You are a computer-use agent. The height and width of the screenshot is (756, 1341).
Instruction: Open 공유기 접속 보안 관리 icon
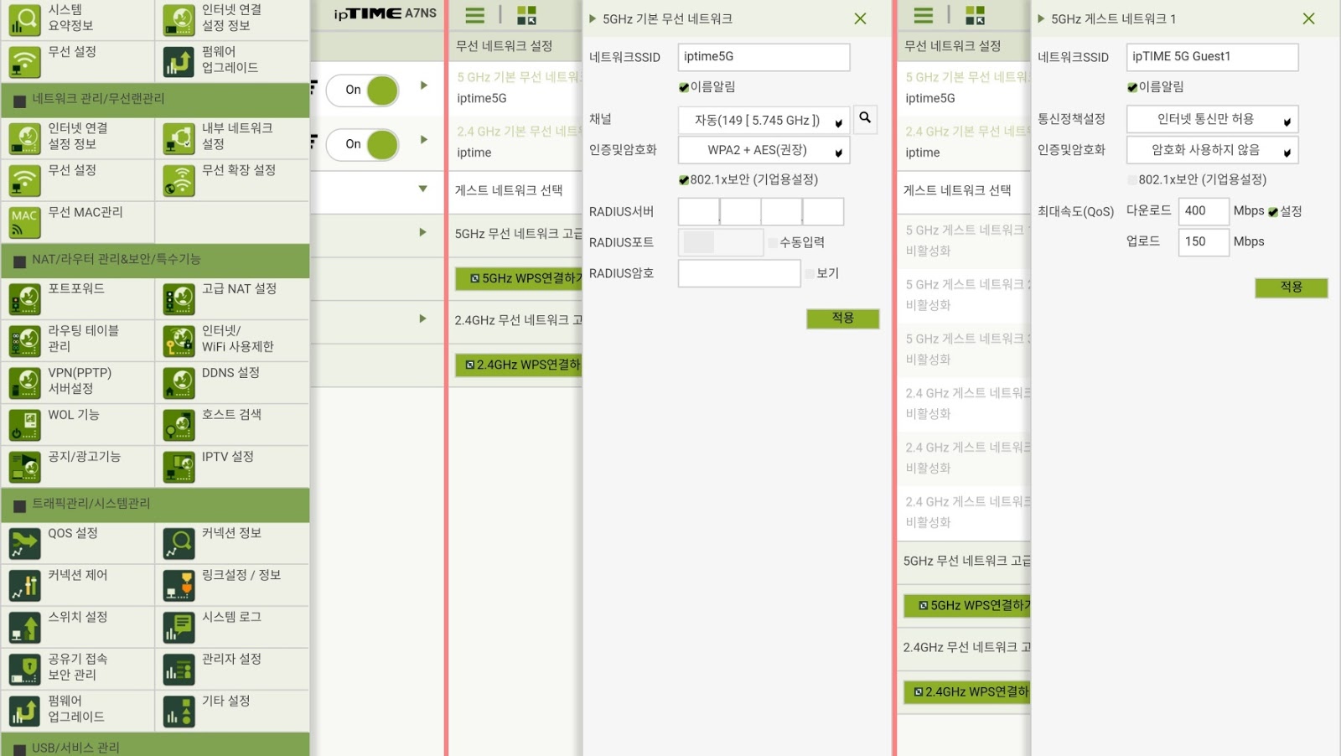point(25,669)
